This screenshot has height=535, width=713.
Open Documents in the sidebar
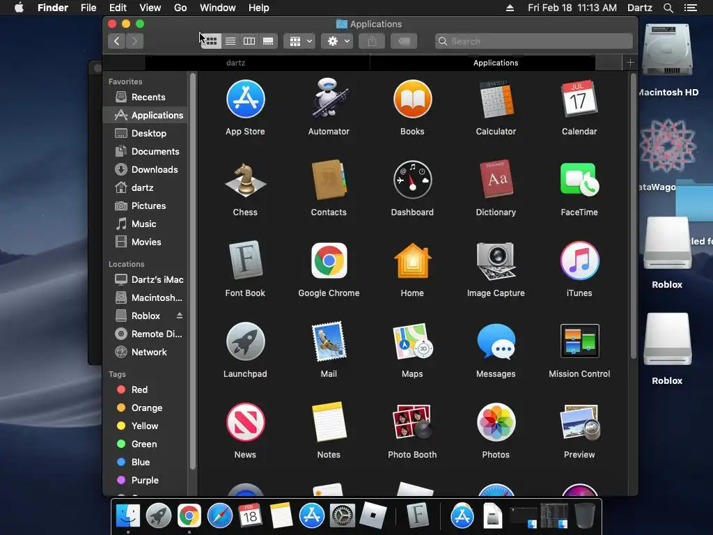[x=146, y=151]
